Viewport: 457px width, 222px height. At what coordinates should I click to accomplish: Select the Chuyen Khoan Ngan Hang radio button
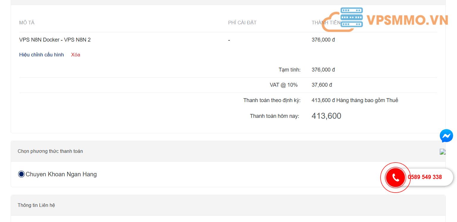(x=21, y=174)
